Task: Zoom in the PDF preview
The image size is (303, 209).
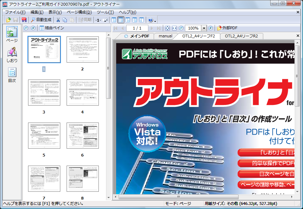Action: coord(211,28)
